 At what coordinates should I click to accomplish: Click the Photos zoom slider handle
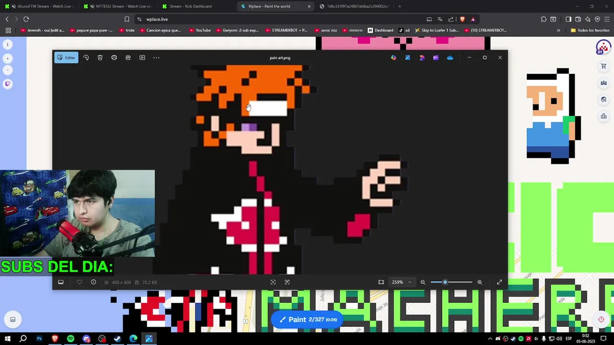point(445,282)
